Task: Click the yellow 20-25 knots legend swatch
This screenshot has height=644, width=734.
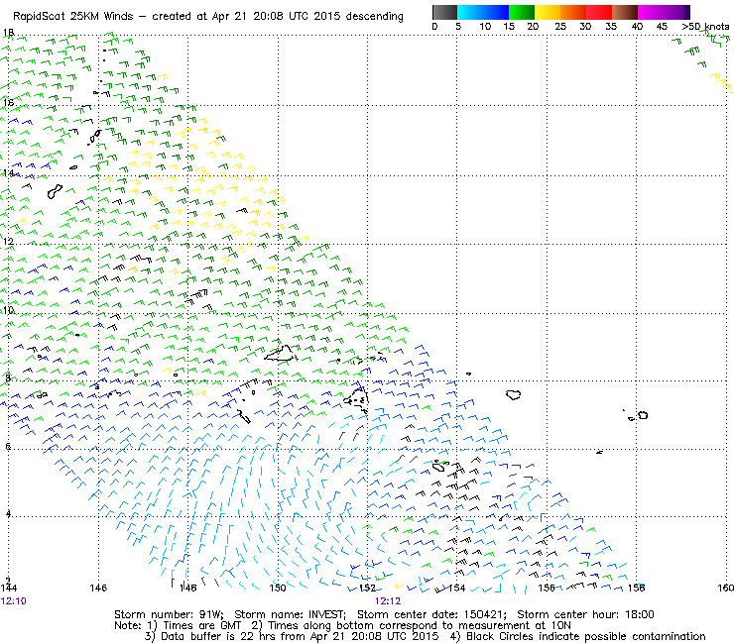Action: click(x=548, y=12)
